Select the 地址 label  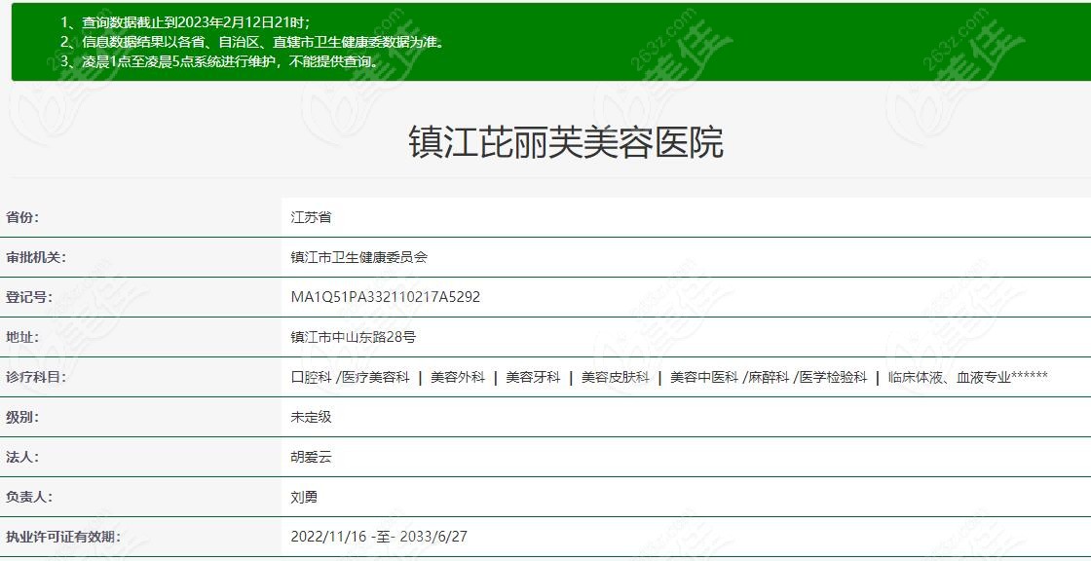[x=23, y=338]
